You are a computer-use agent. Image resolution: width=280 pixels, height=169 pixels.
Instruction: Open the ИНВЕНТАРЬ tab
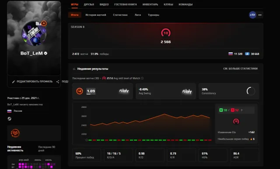150,4
